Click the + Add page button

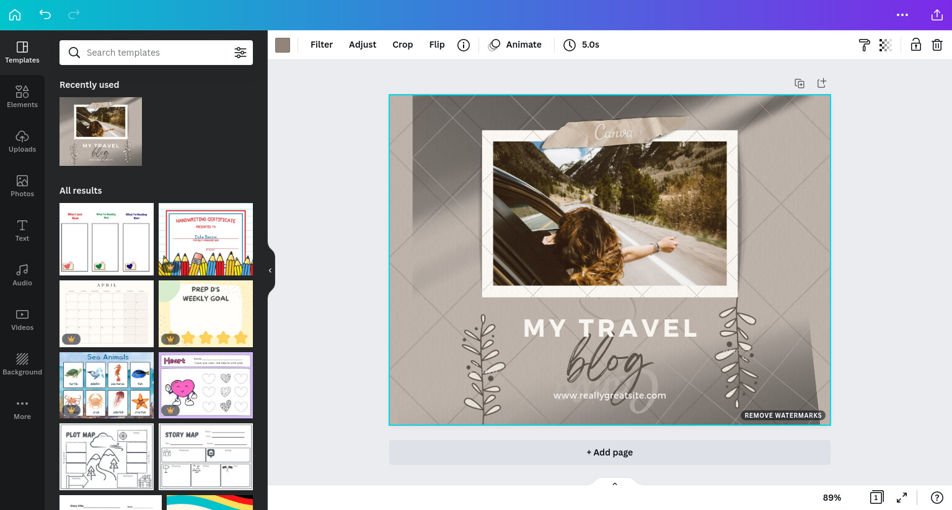coord(610,452)
